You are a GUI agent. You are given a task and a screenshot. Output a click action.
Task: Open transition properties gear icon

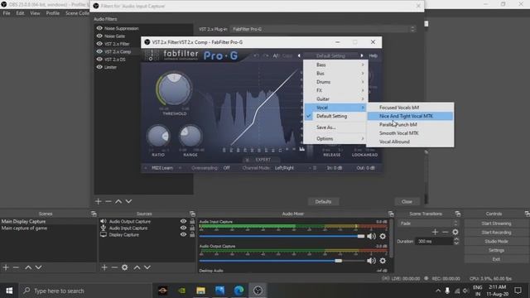[x=455, y=232]
